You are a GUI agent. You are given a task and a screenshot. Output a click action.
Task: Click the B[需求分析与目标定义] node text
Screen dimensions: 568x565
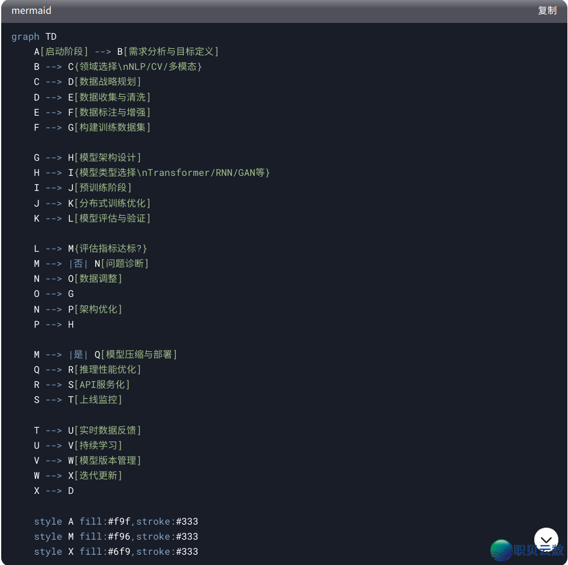[167, 52]
